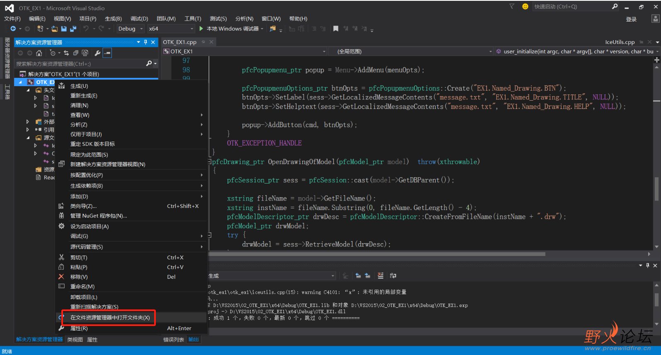Click the user account icon near 登录
Screen dimensions: 661x355
pos(656,19)
